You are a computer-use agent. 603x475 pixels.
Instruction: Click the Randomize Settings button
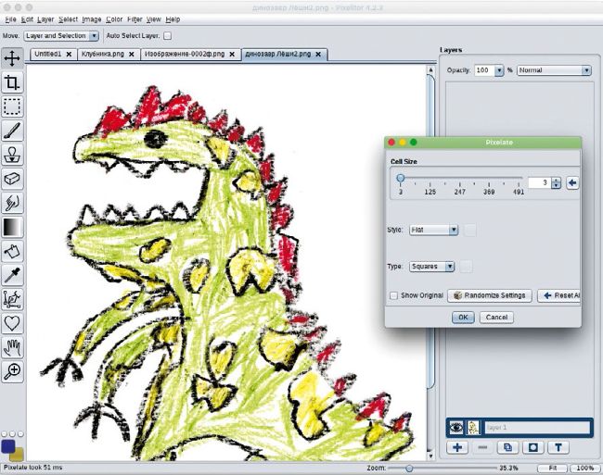point(489,295)
